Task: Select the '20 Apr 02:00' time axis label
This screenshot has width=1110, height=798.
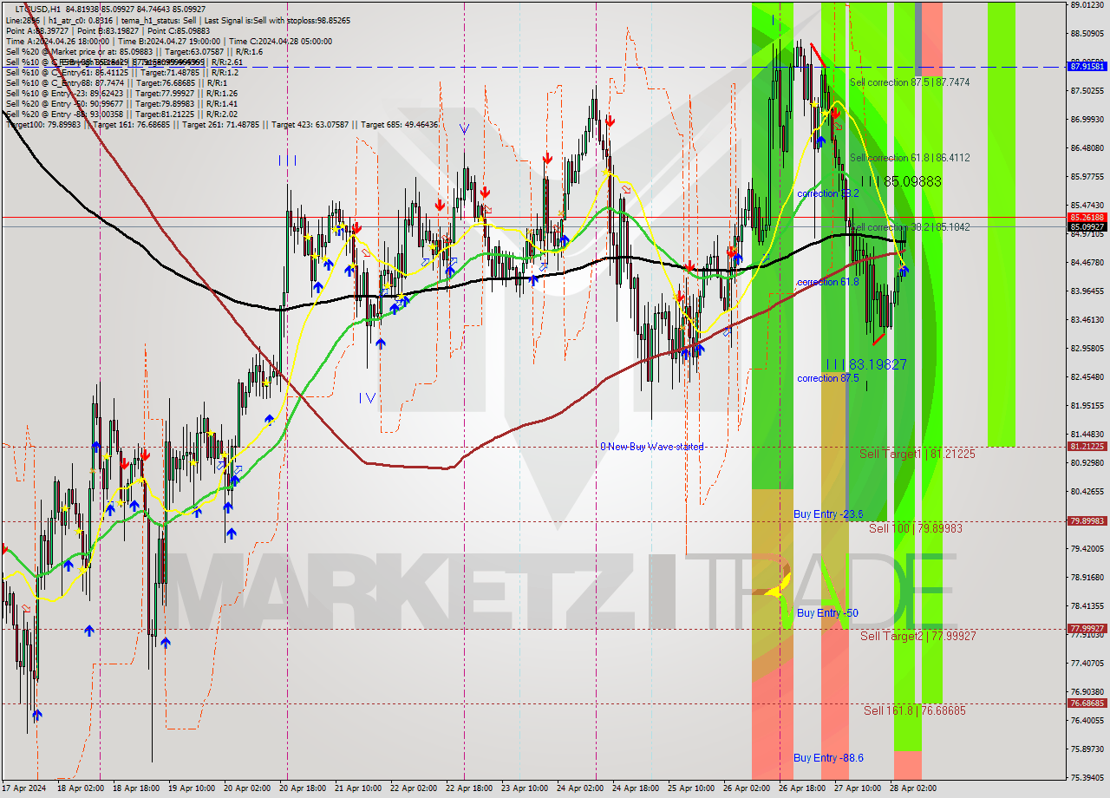Action: click(247, 789)
